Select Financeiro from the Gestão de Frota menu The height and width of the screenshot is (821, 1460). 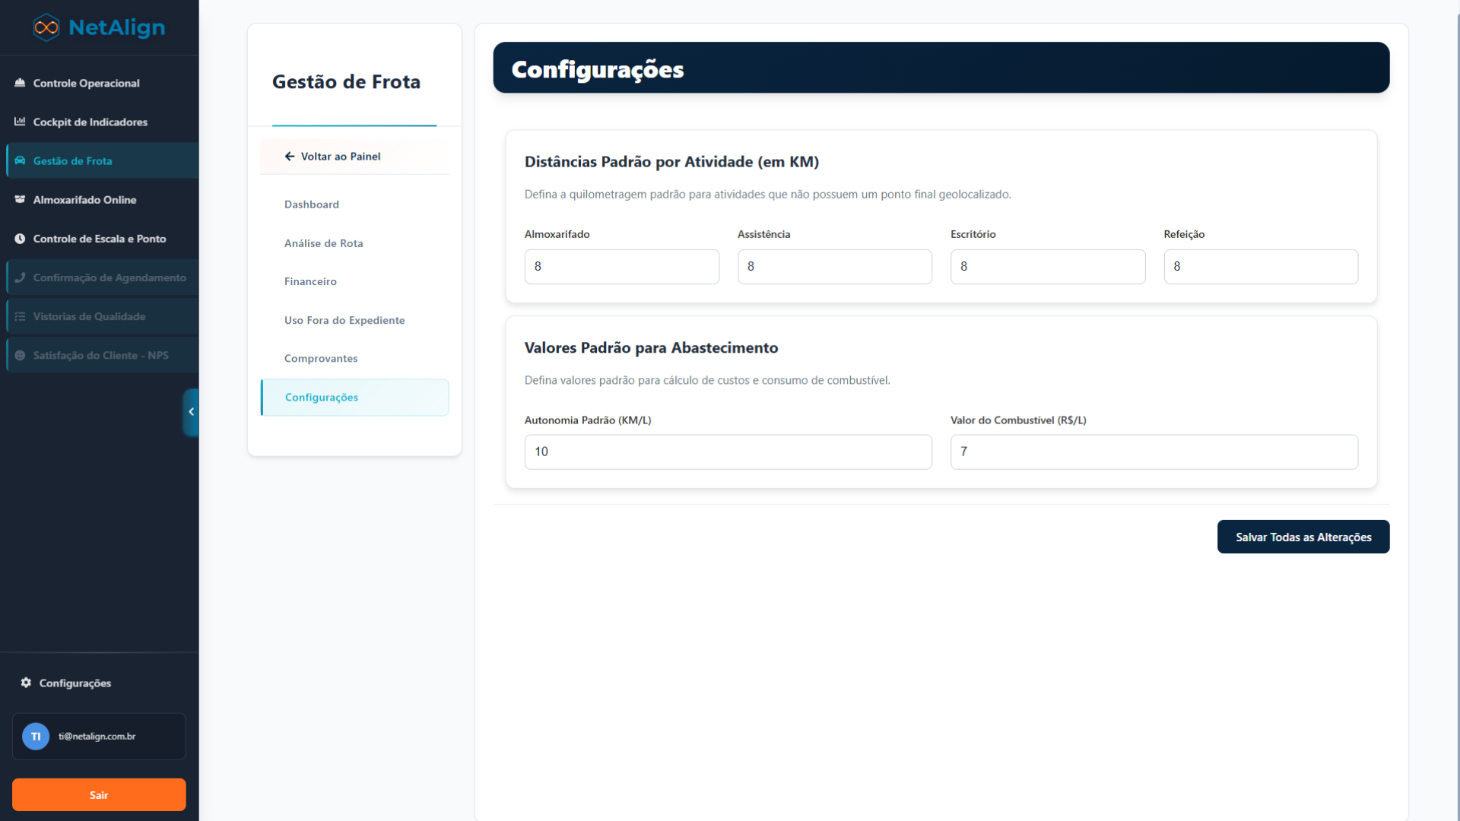point(310,281)
